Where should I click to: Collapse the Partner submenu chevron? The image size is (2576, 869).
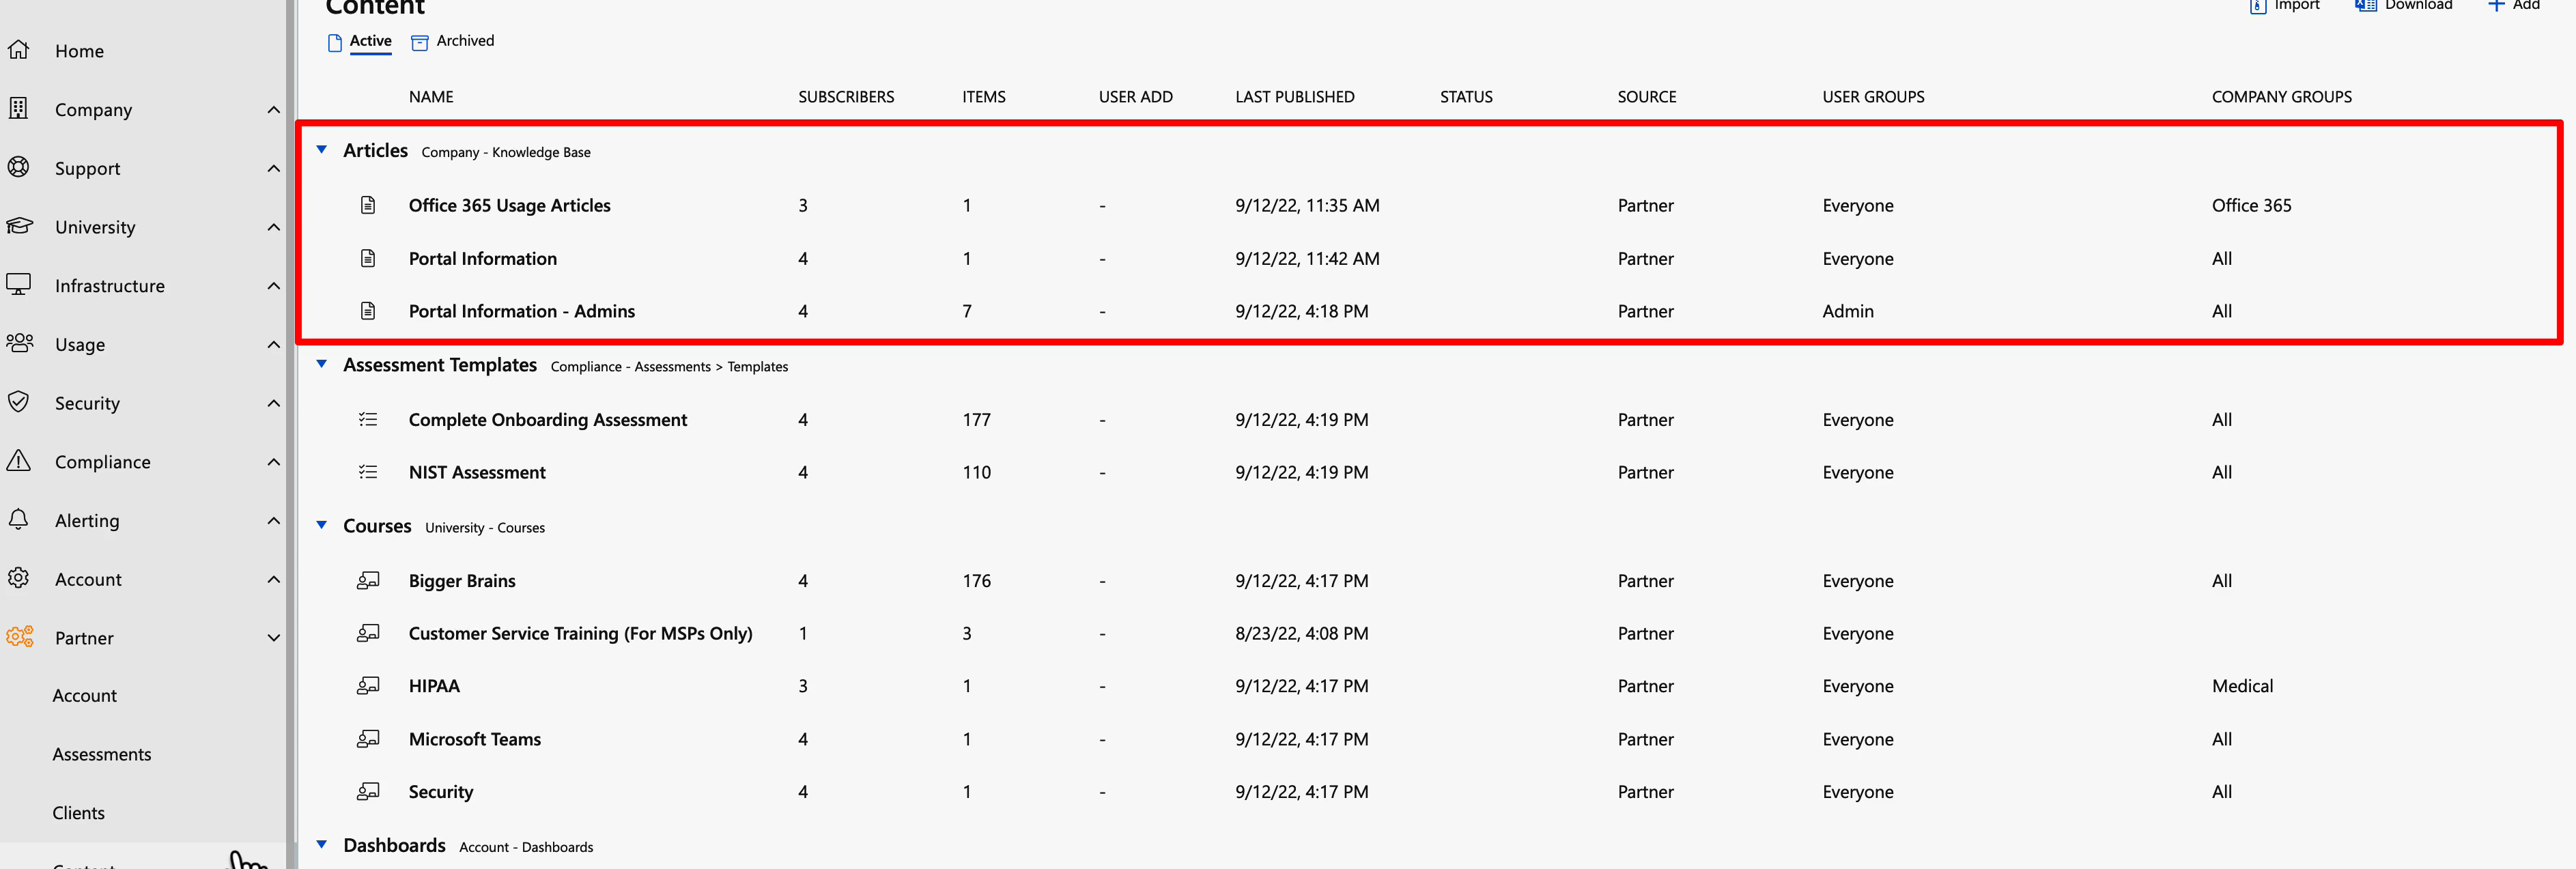pos(273,637)
